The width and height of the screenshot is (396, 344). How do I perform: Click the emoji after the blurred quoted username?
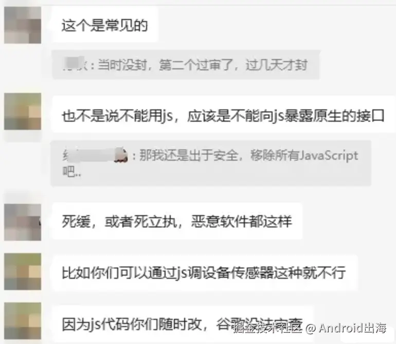pyautogui.click(x=121, y=156)
